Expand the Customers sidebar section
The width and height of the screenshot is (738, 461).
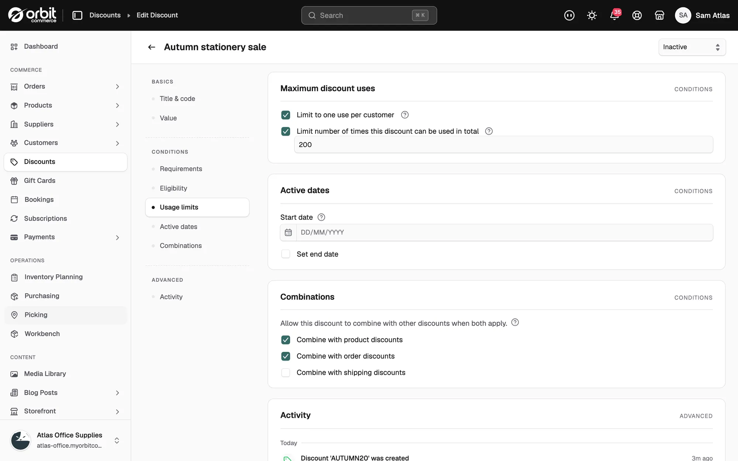117,143
